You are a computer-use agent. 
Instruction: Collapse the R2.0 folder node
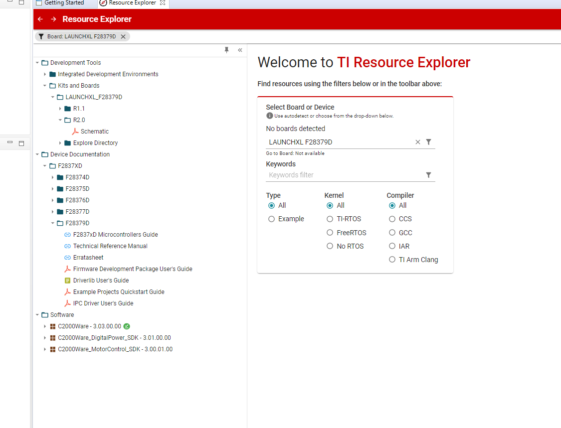tap(60, 120)
